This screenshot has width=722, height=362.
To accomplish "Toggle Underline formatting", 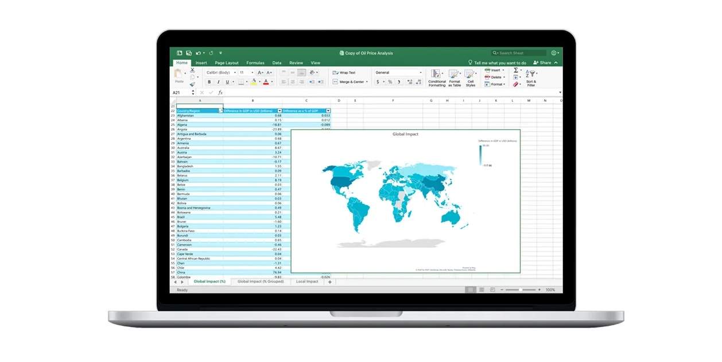I will click(x=227, y=82).
